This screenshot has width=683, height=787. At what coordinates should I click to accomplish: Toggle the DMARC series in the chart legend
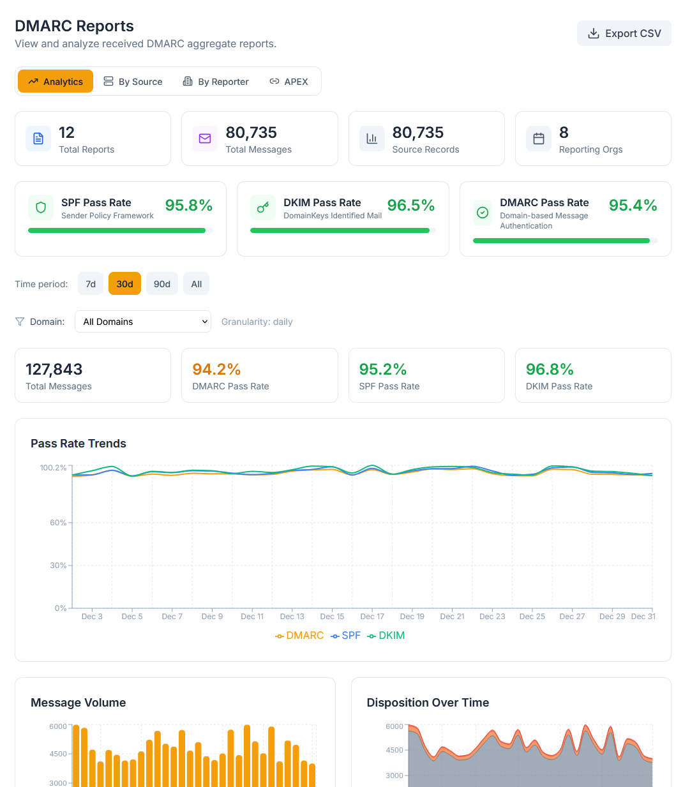pos(299,635)
